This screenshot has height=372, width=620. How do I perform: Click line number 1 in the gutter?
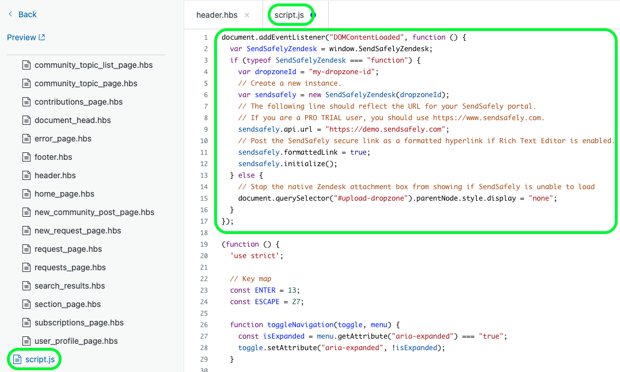click(206, 37)
